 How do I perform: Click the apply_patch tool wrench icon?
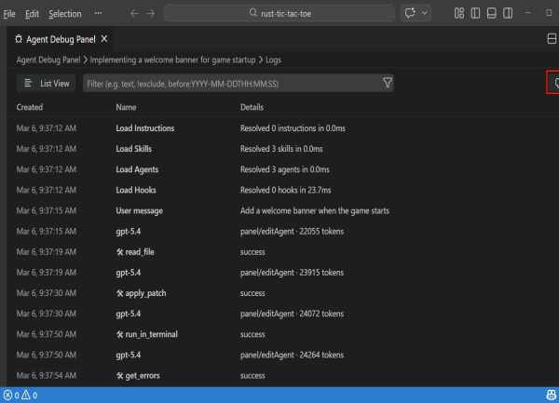[x=120, y=293]
